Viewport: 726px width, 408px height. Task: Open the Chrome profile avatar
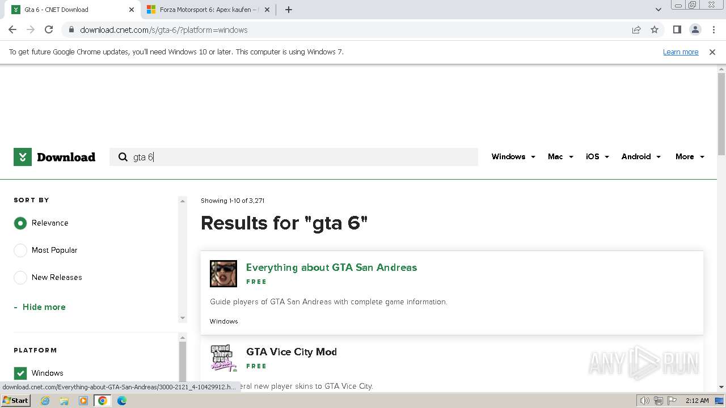[x=695, y=30]
